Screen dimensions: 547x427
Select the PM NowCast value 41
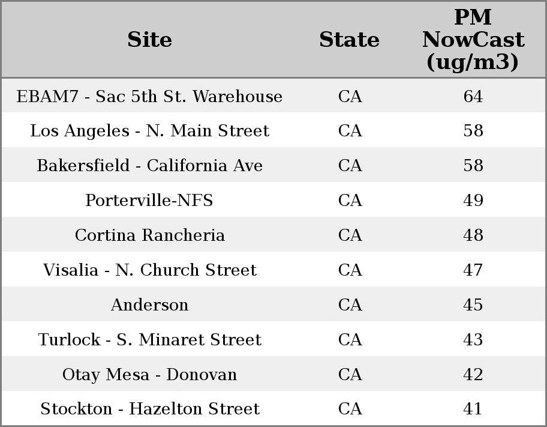pos(473,409)
